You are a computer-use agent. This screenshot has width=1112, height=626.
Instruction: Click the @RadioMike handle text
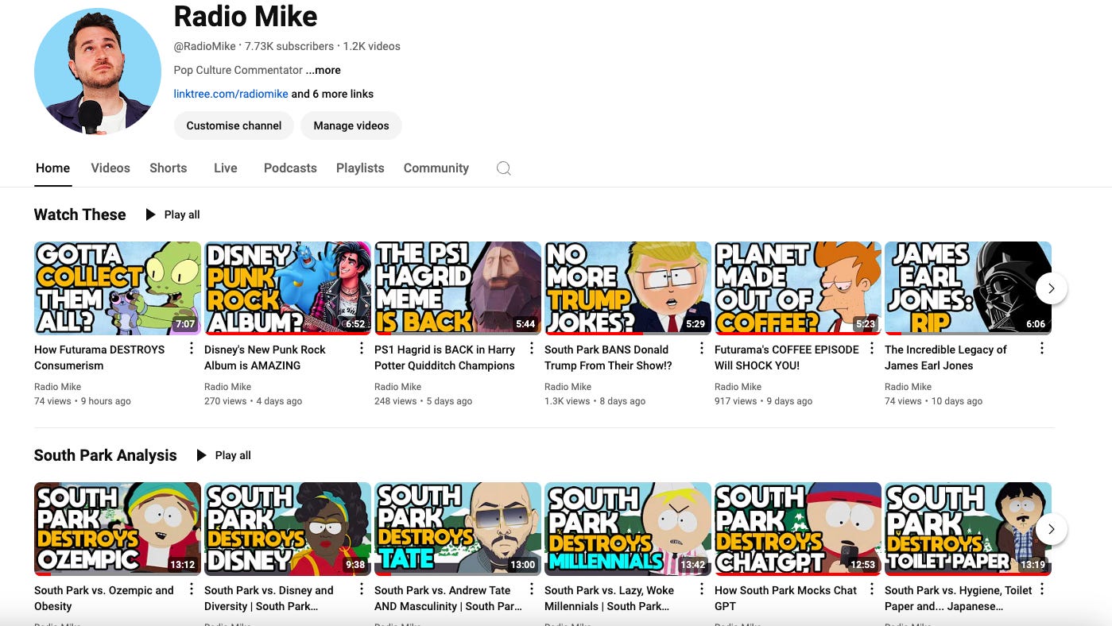(x=204, y=46)
